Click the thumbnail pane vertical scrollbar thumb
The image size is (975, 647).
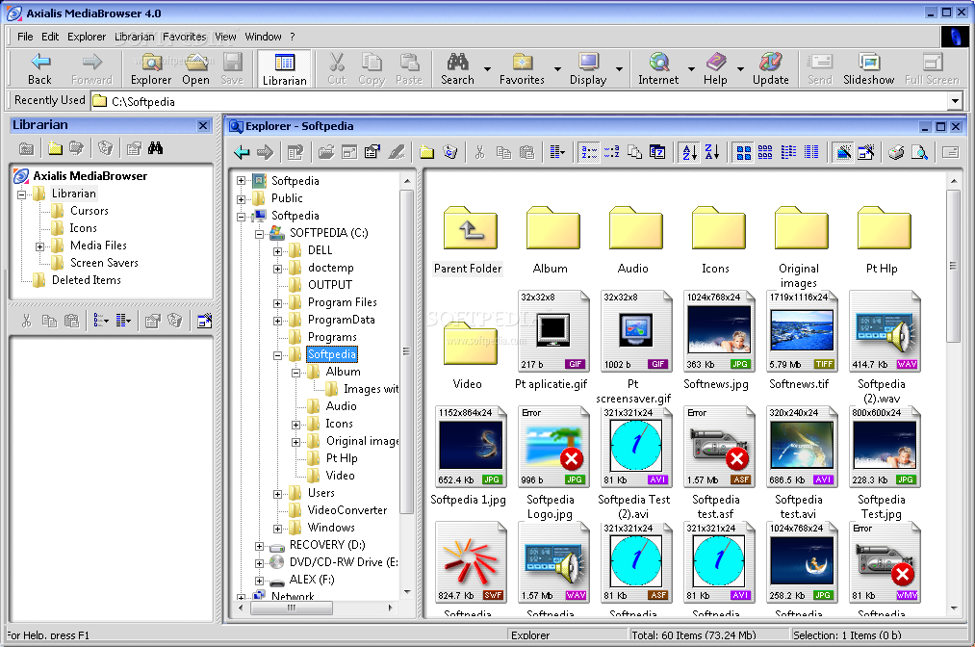click(953, 267)
